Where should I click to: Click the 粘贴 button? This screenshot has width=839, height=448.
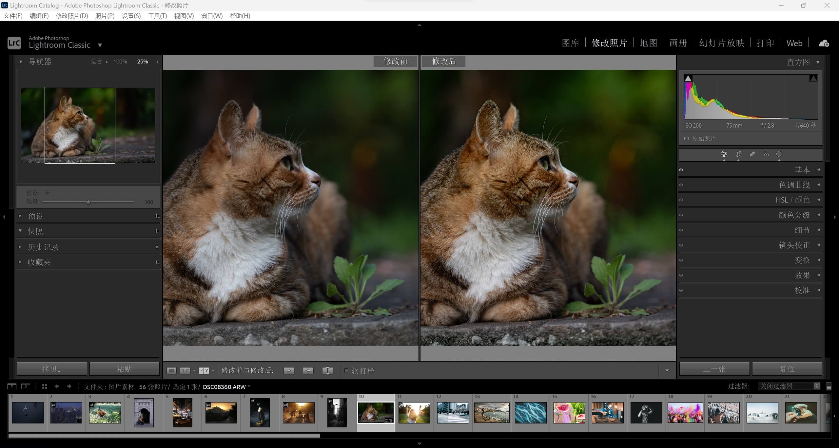125,369
